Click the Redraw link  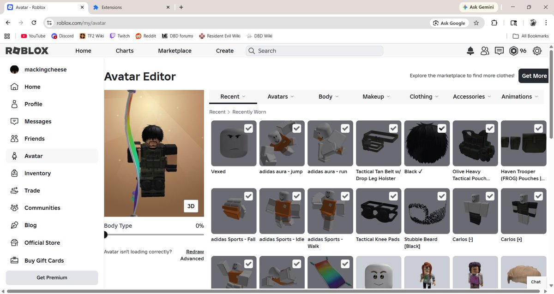tap(195, 252)
